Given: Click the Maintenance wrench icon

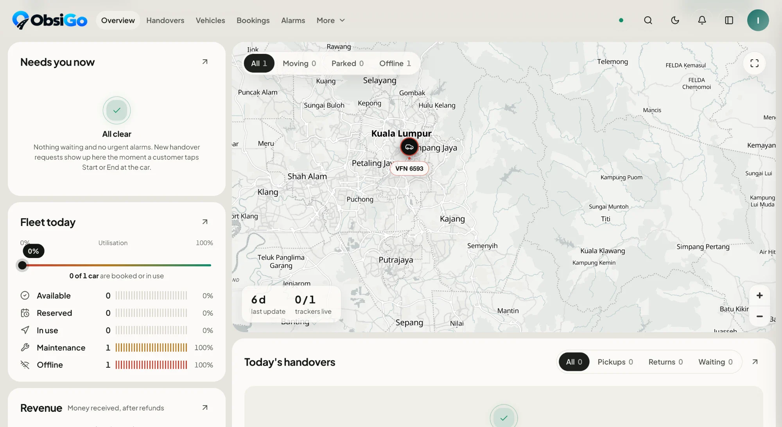Looking at the screenshot, I should coord(25,347).
